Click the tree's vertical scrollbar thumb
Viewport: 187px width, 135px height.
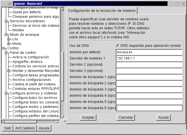pos(62,76)
